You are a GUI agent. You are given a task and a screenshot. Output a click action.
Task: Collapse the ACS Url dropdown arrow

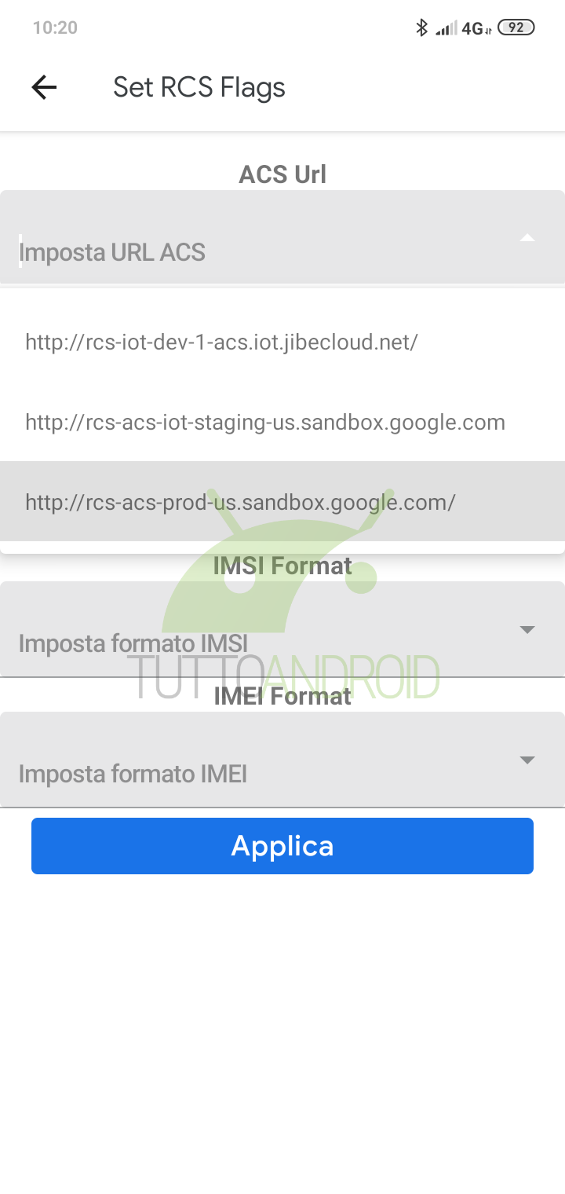[x=527, y=237]
